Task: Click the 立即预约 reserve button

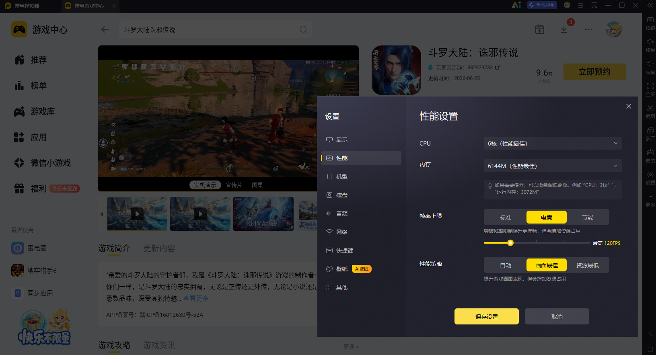Action: 594,72
